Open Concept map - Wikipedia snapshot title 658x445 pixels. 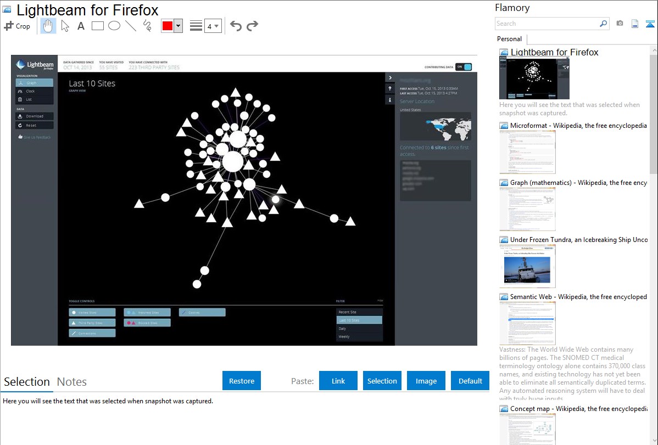point(579,408)
